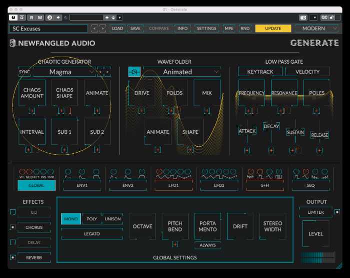The width and height of the screenshot is (350, 278).
Task: Open the Magma generator type dropdown
Action: point(64,72)
